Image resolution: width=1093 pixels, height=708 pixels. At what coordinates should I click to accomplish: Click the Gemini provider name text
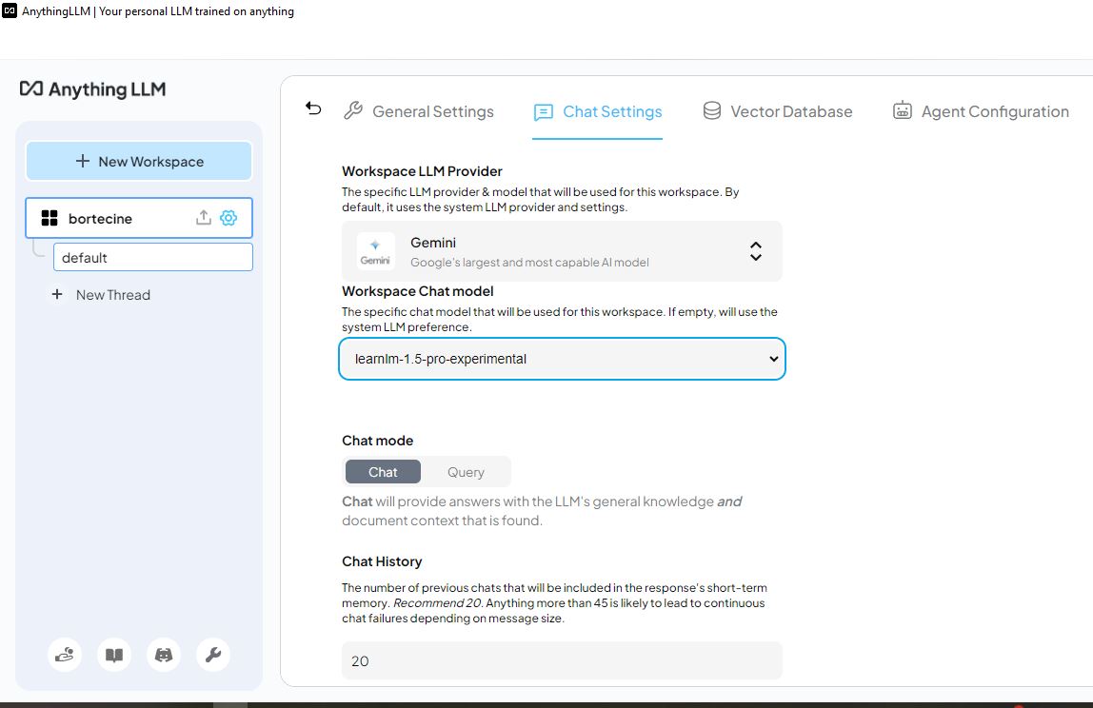coord(433,243)
